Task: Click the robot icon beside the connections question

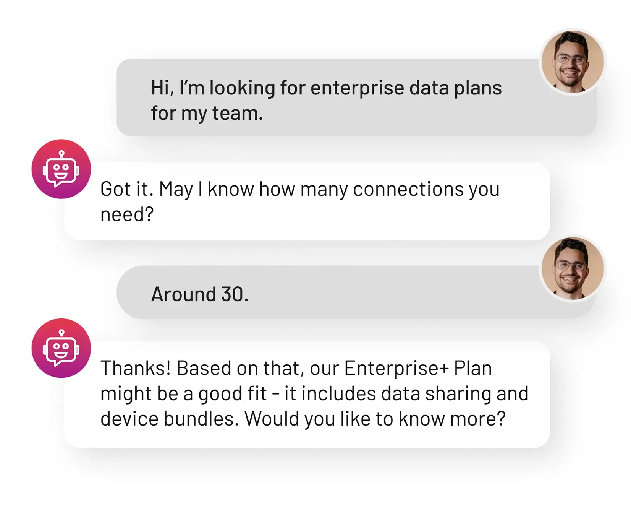Action: pos(61,169)
